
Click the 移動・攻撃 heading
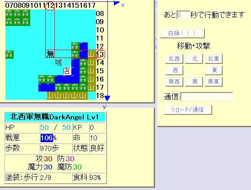coord(193,46)
